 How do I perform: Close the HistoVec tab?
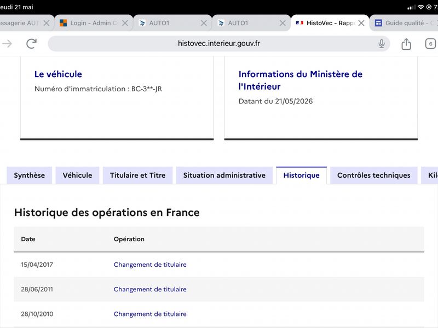(361, 23)
